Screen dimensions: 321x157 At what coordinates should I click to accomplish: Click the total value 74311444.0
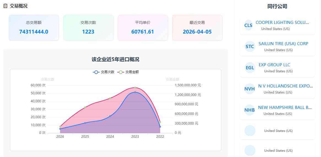click(x=34, y=32)
